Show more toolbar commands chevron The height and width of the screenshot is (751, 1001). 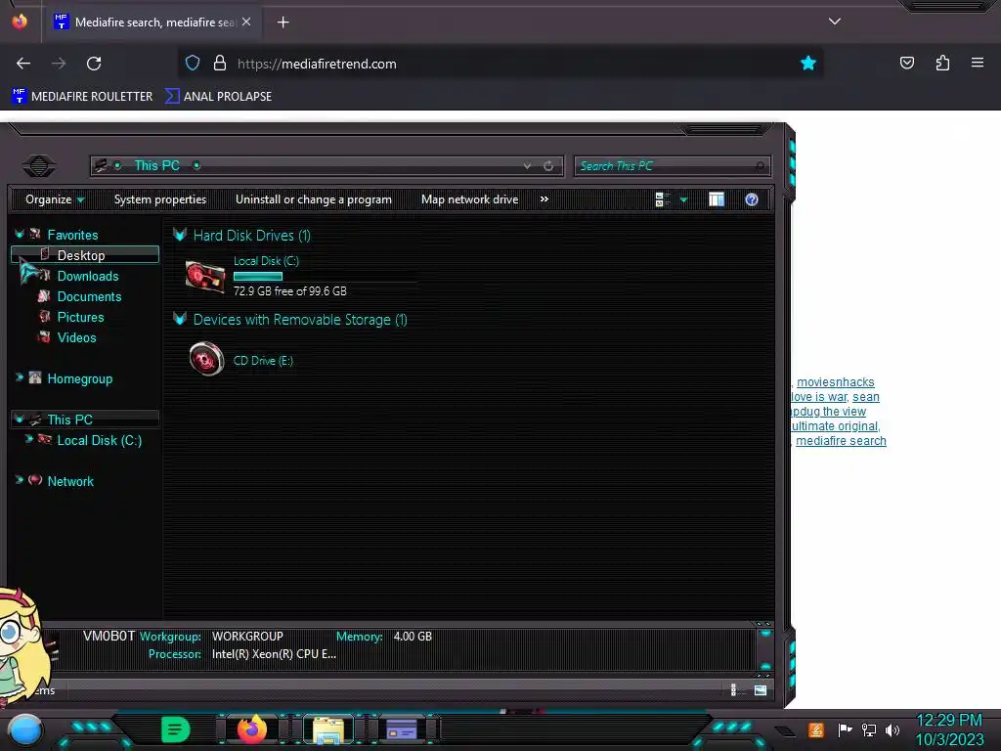pos(544,199)
